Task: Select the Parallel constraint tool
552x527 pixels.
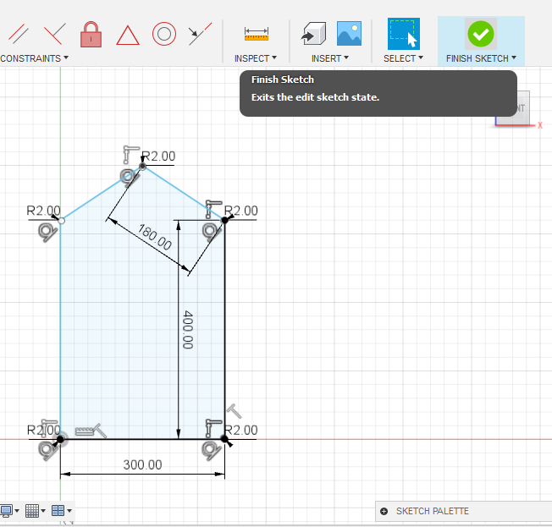Action: (x=19, y=34)
